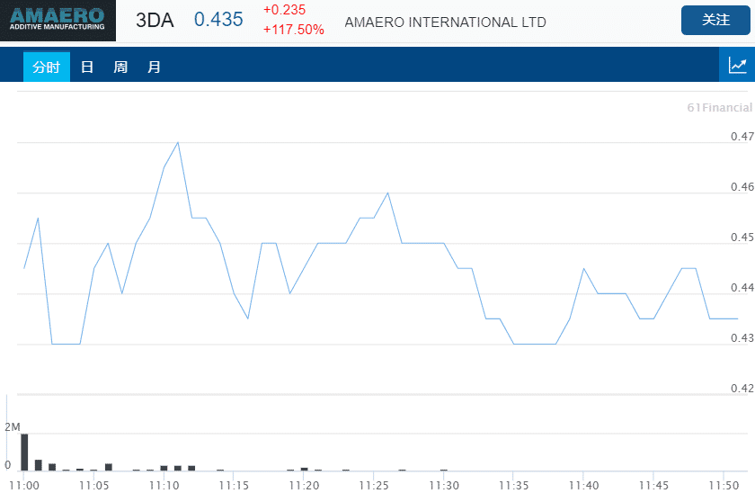Click the 0.47 price axis label
This screenshot has width=755, height=502.
click(x=742, y=137)
